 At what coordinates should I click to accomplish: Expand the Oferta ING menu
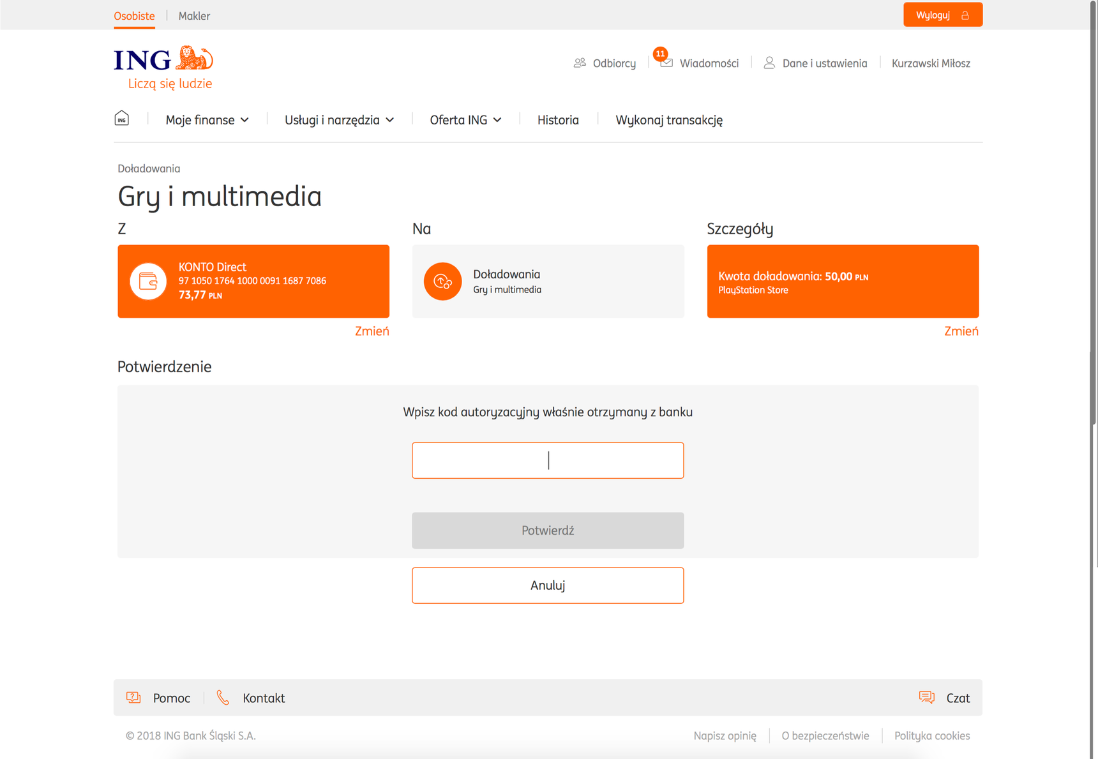pos(465,120)
